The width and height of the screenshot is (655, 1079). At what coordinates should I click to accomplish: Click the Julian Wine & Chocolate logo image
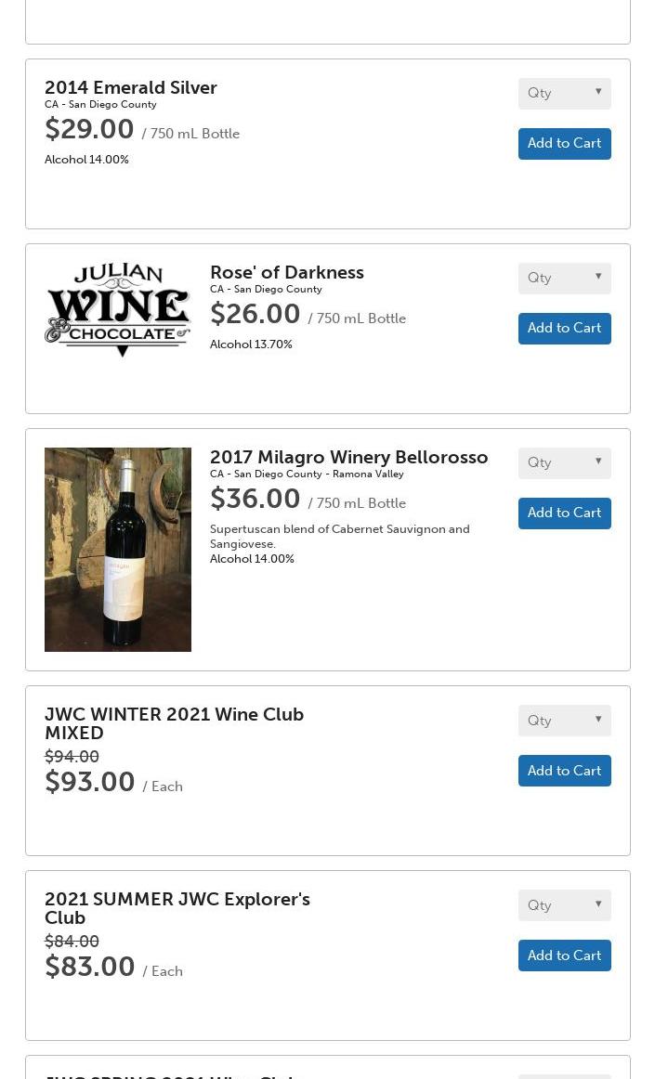(118, 309)
